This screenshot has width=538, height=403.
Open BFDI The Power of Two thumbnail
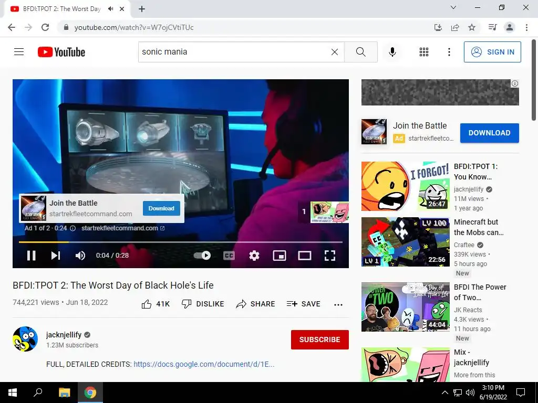pos(405,307)
